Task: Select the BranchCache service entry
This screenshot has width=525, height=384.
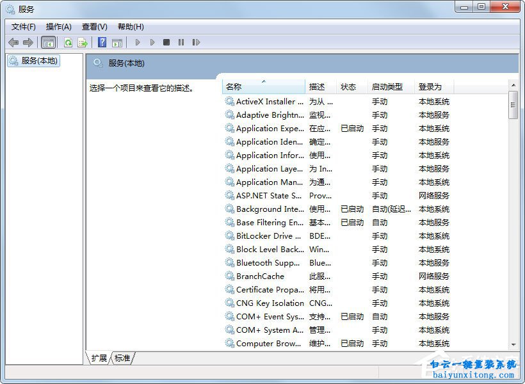Action: pyautogui.click(x=259, y=276)
